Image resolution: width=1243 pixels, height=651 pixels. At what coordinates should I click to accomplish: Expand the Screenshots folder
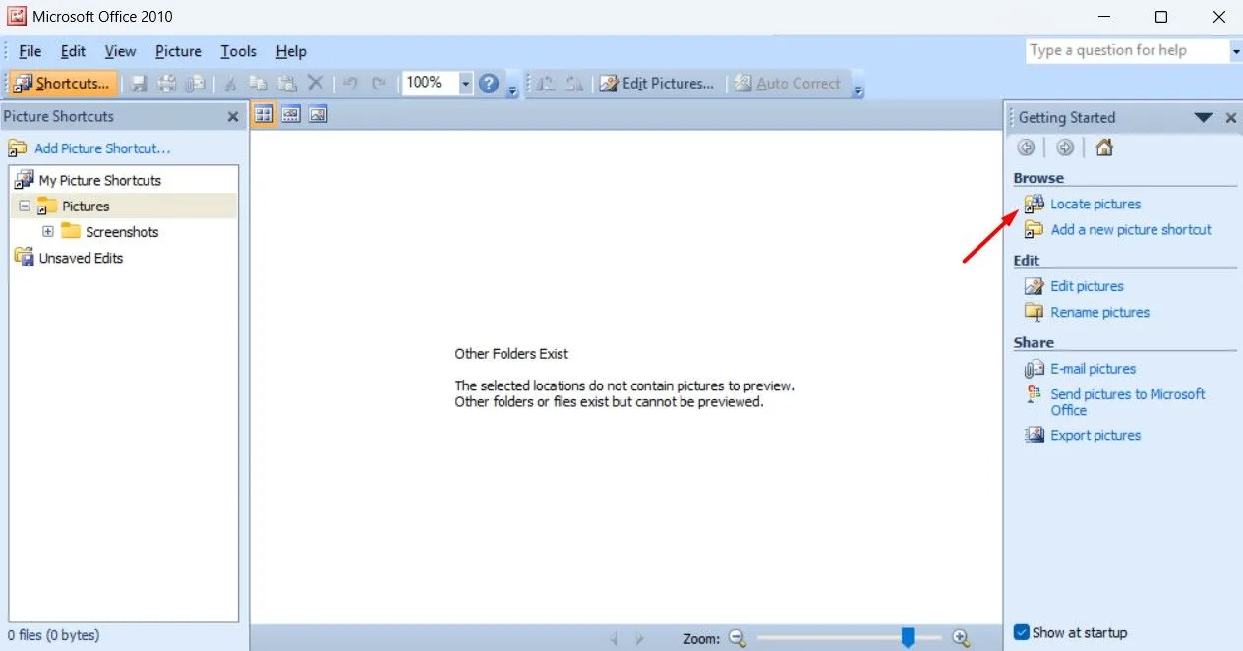[48, 231]
